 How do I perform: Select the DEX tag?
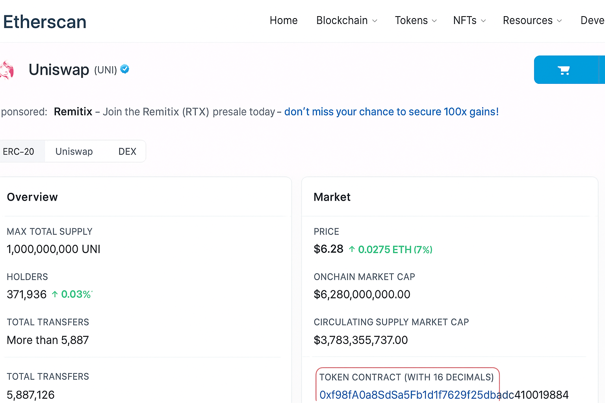(127, 152)
